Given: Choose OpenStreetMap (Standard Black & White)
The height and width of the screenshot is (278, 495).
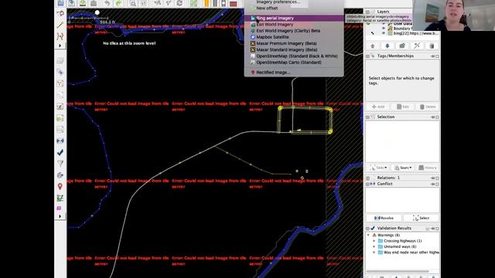Looking at the screenshot, I should pyautogui.click(x=294, y=56).
